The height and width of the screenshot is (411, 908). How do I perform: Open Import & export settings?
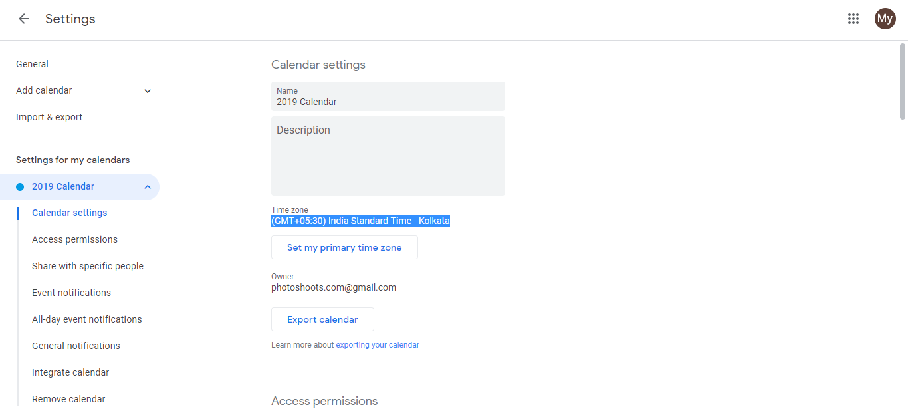coord(49,117)
